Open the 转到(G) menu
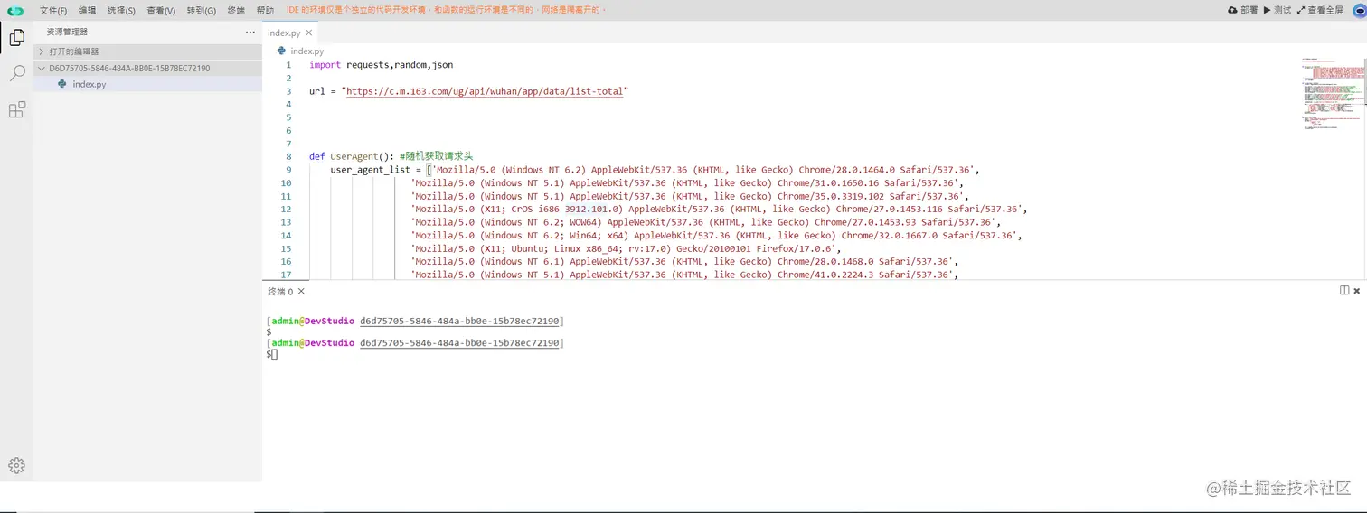Viewport: 1367px width, 513px height. (201, 10)
